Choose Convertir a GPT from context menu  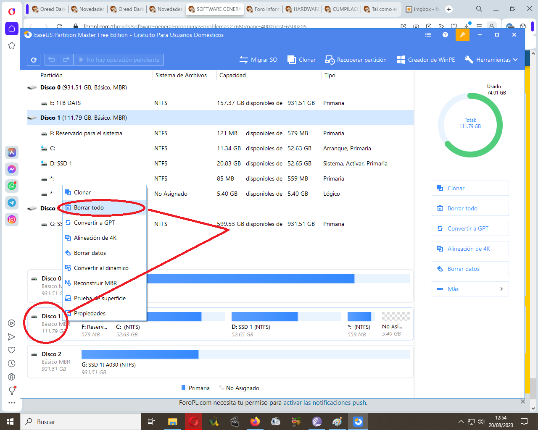tap(94, 223)
